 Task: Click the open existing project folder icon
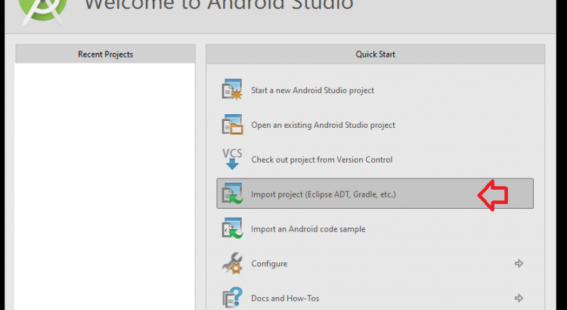click(231, 125)
